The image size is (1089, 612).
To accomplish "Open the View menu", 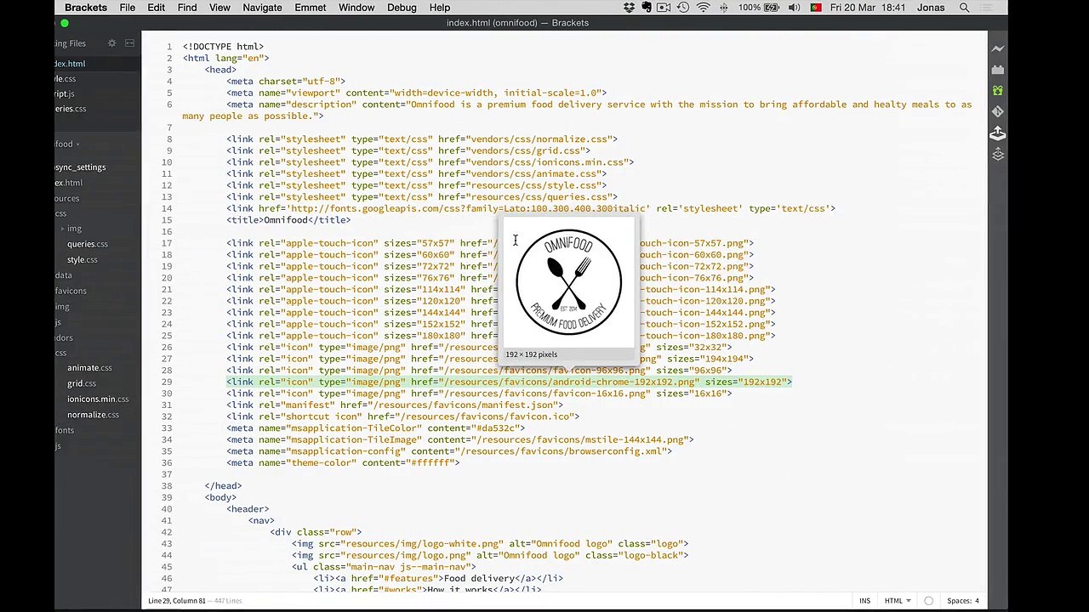I will pos(220,8).
